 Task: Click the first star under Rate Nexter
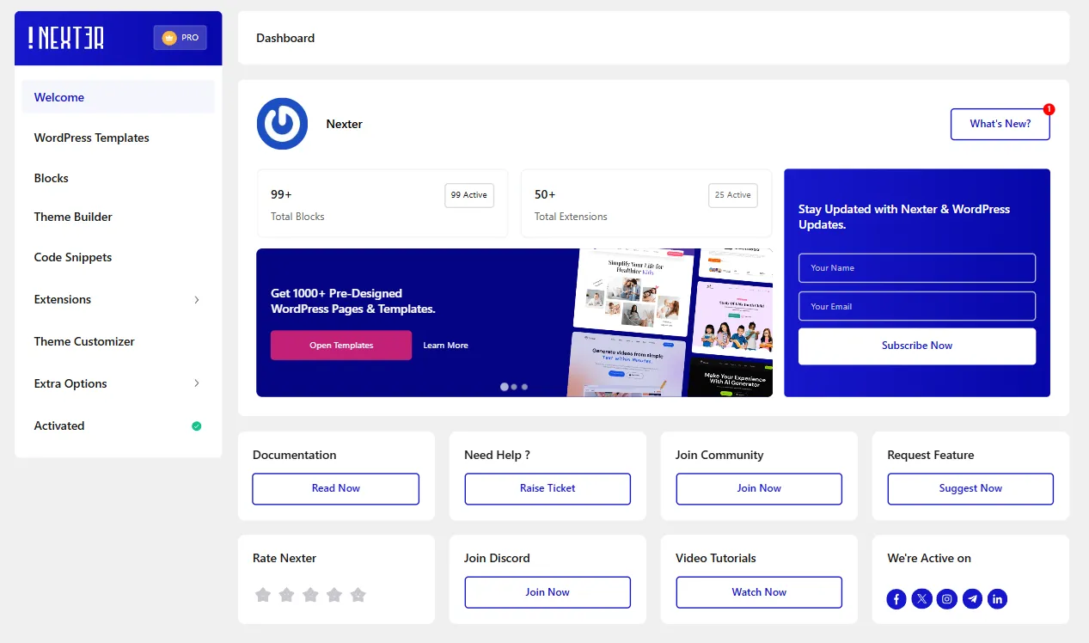[x=263, y=594]
